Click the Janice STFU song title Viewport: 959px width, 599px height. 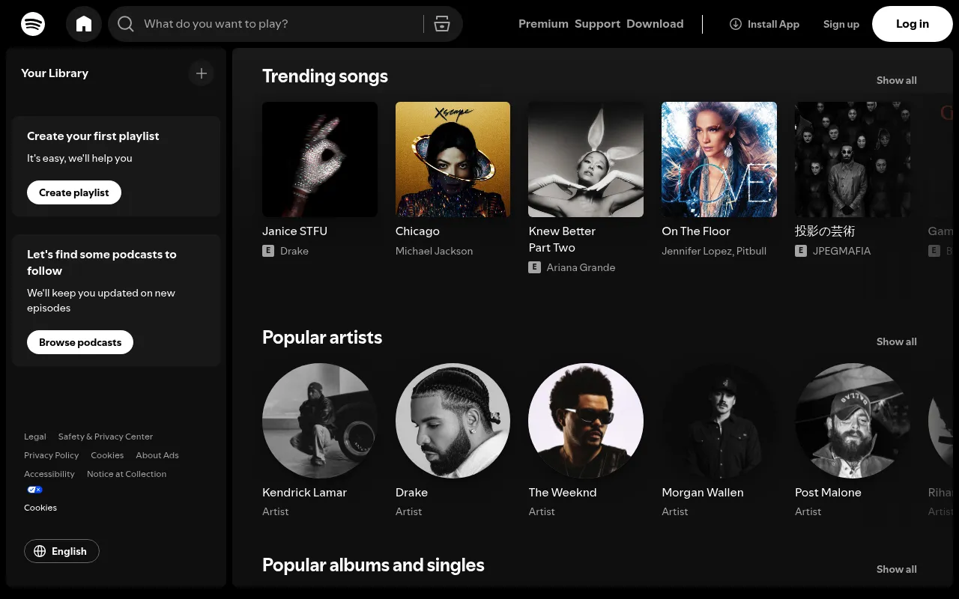pos(294,231)
